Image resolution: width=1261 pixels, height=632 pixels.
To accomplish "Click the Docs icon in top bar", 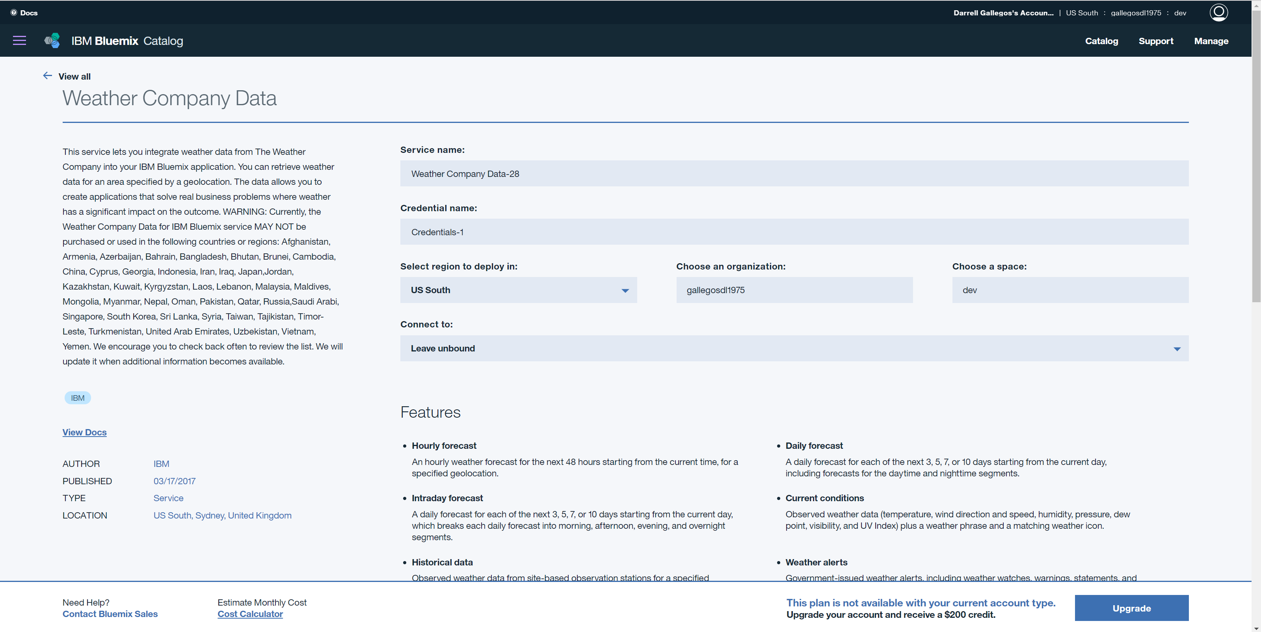I will 14,13.
